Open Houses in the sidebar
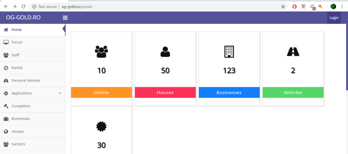The width and height of the screenshot is (348, 154). click(x=33, y=131)
